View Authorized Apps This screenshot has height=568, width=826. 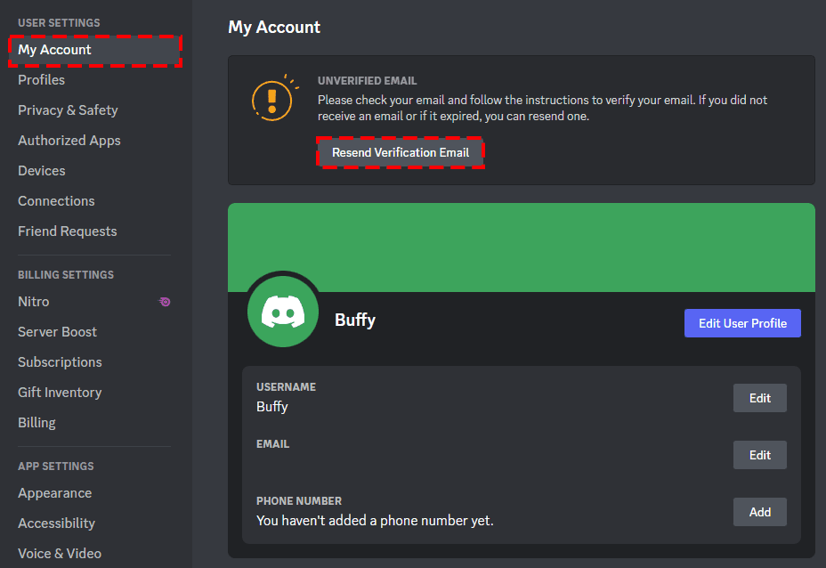click(x=69, y=140)
